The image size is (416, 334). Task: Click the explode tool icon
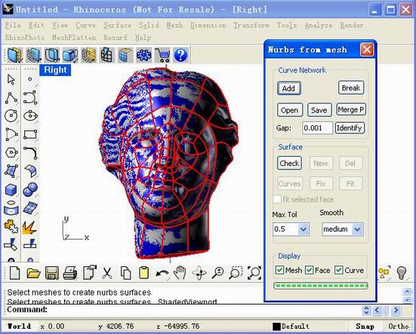29,228
